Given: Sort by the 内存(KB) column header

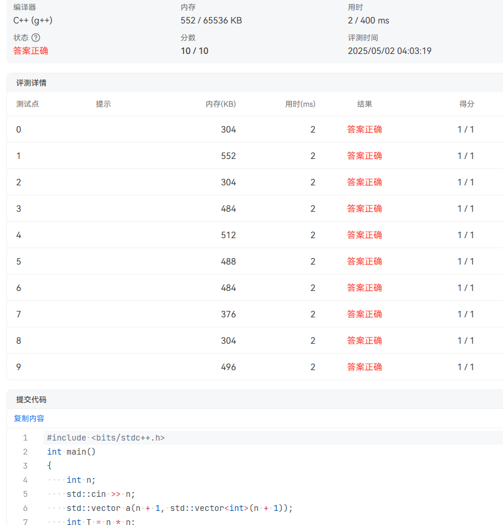Looking at the screenshot, I should click(220, 104).
